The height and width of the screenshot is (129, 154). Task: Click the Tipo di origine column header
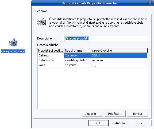tap(78, 51)
